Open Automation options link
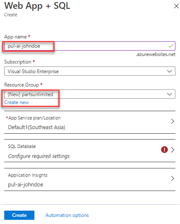The width and height of the screenshot is (180, 224). pyautogui.click(x=67, y=215)
